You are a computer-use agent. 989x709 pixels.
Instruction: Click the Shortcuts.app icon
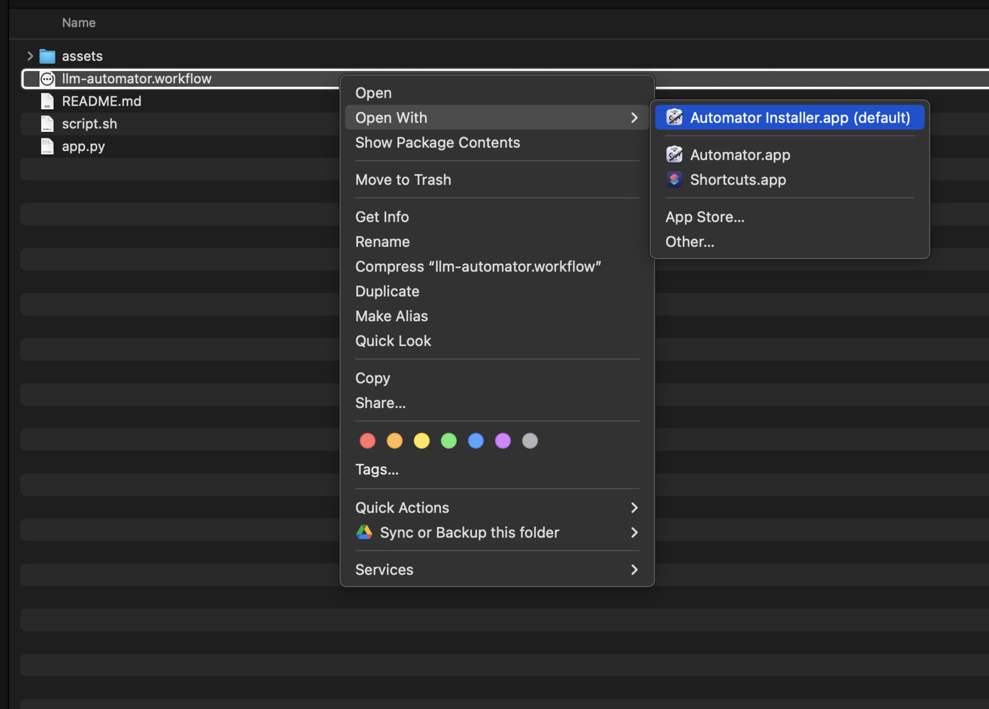(x=674, y=180)
